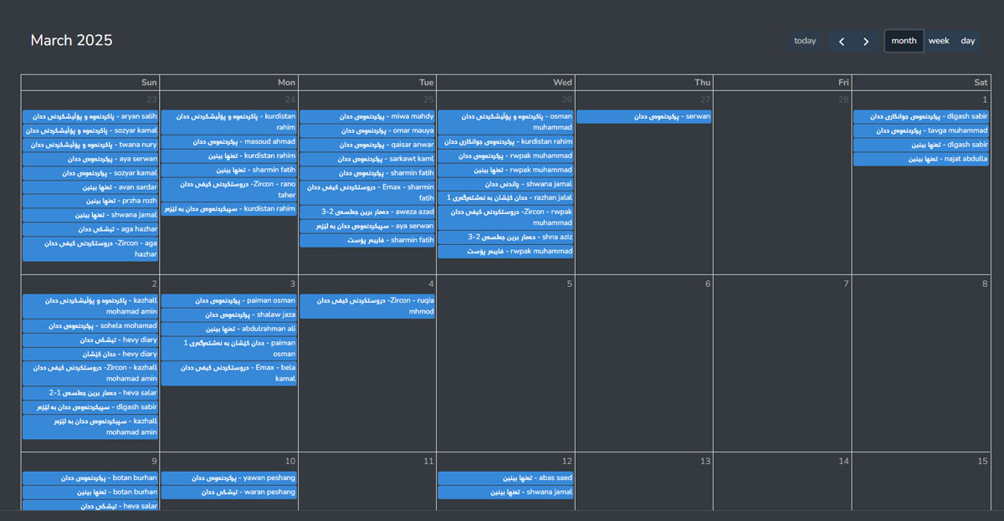Switch to the week view
The width and height of the screenshot is (1004, 521).
939,41
